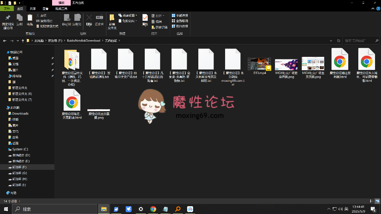
Task: Select 新加卷 (G:) drive in sidebar
Action: pos(19,173)
